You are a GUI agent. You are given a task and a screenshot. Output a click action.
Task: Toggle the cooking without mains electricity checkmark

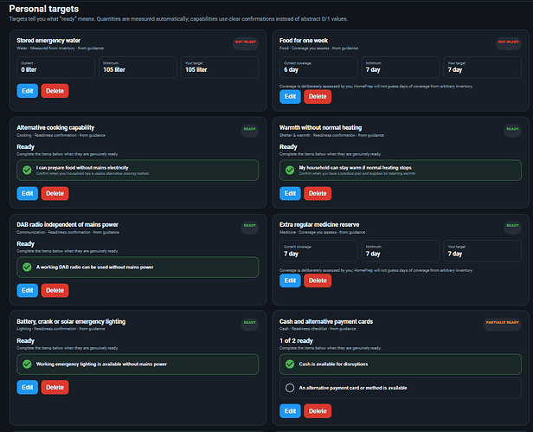[x=27, y=170]
